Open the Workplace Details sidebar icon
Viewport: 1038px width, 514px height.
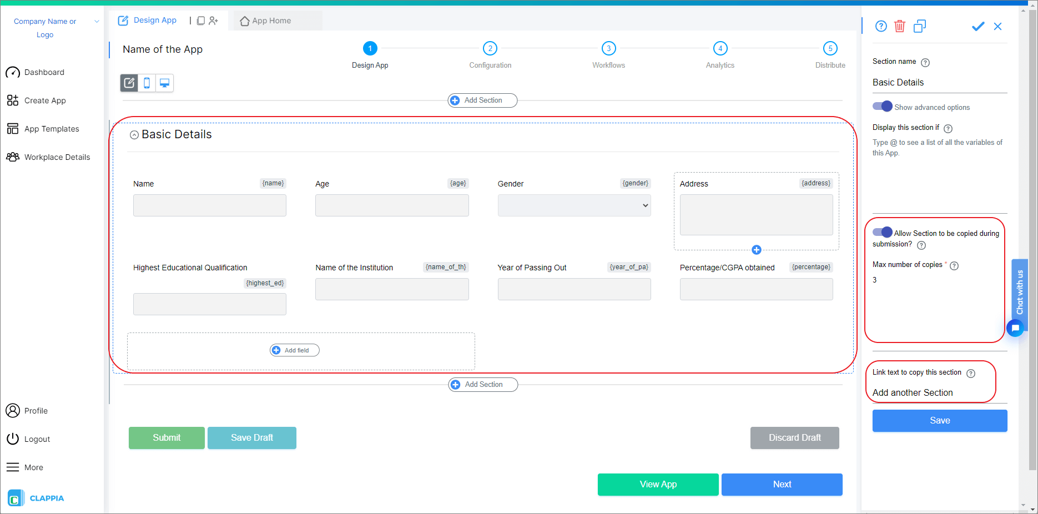point(13,157)
